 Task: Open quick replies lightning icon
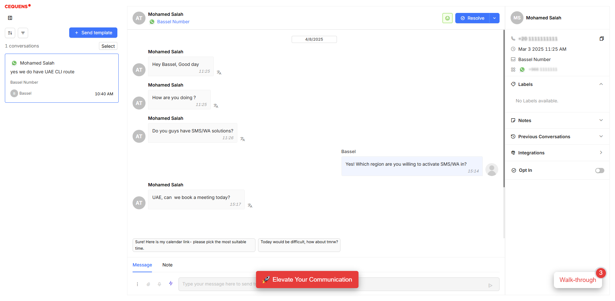point(171,284)
